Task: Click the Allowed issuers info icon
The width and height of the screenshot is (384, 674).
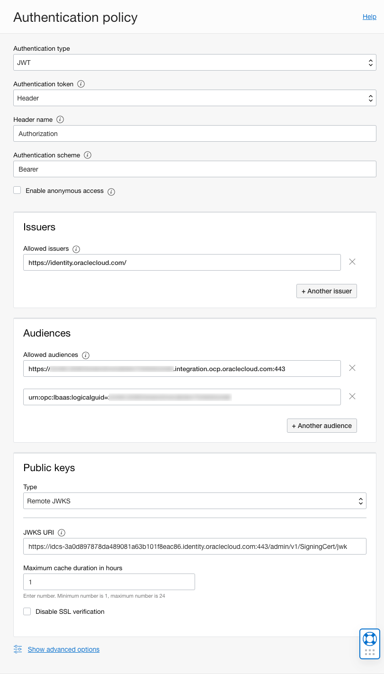Action: (x=76, y=249)
